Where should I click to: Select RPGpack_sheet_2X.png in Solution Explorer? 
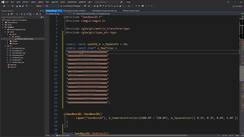coord(25,39)
